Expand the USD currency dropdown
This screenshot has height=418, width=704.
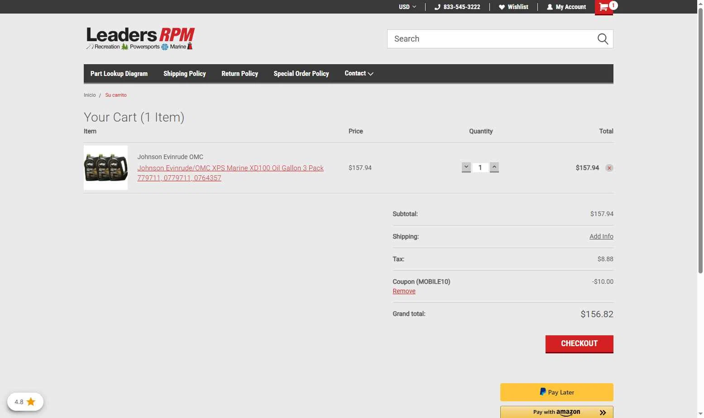tap(407, 7)
